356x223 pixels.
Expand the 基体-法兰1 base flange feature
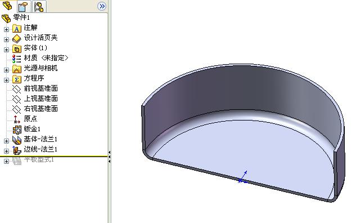coord(6,141)
